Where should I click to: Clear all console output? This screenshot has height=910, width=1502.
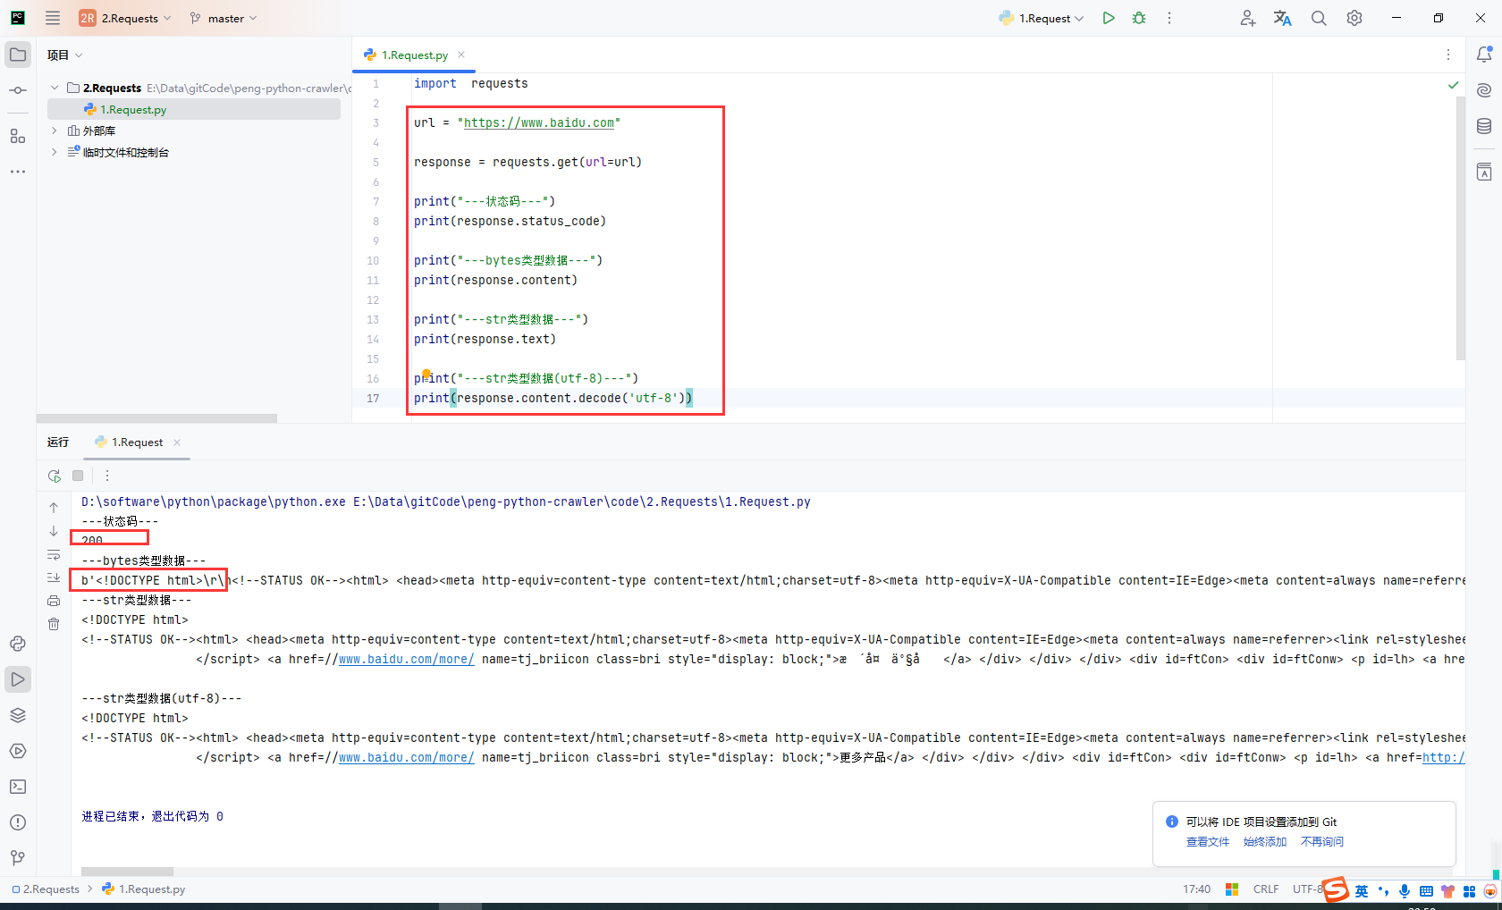tap(54, 624)
